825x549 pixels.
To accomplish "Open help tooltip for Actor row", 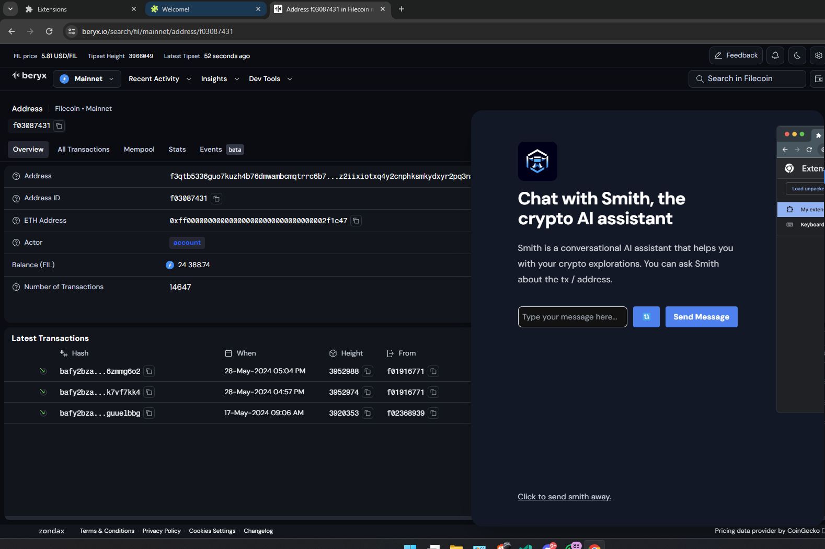I will (16, 243).
